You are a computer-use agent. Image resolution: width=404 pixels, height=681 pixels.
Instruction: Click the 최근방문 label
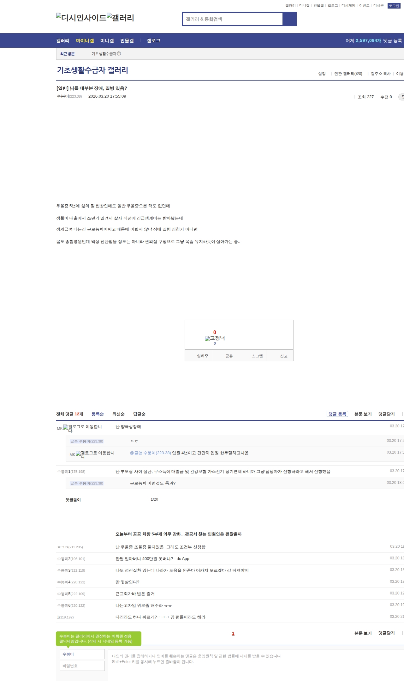67,54
